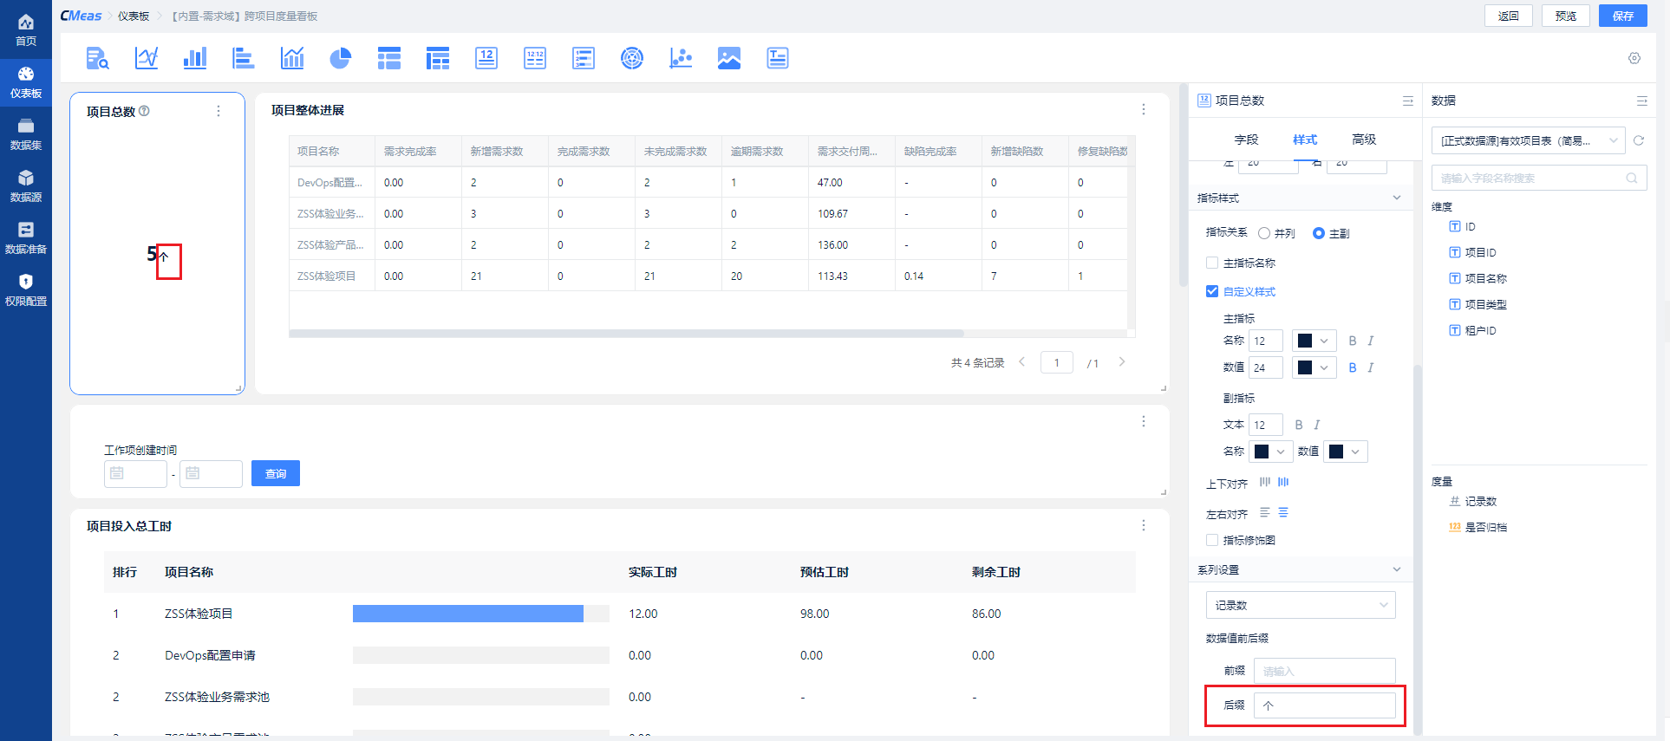
Task: Insert a multi-indicator card component
Action: click(535, 58)
